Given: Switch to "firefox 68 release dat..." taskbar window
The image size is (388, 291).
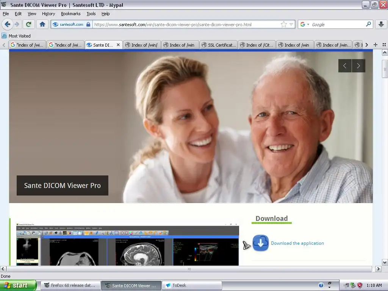Looking at the screenshot, I should point(70,285).
